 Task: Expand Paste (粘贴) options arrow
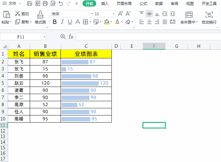[11, 22]
